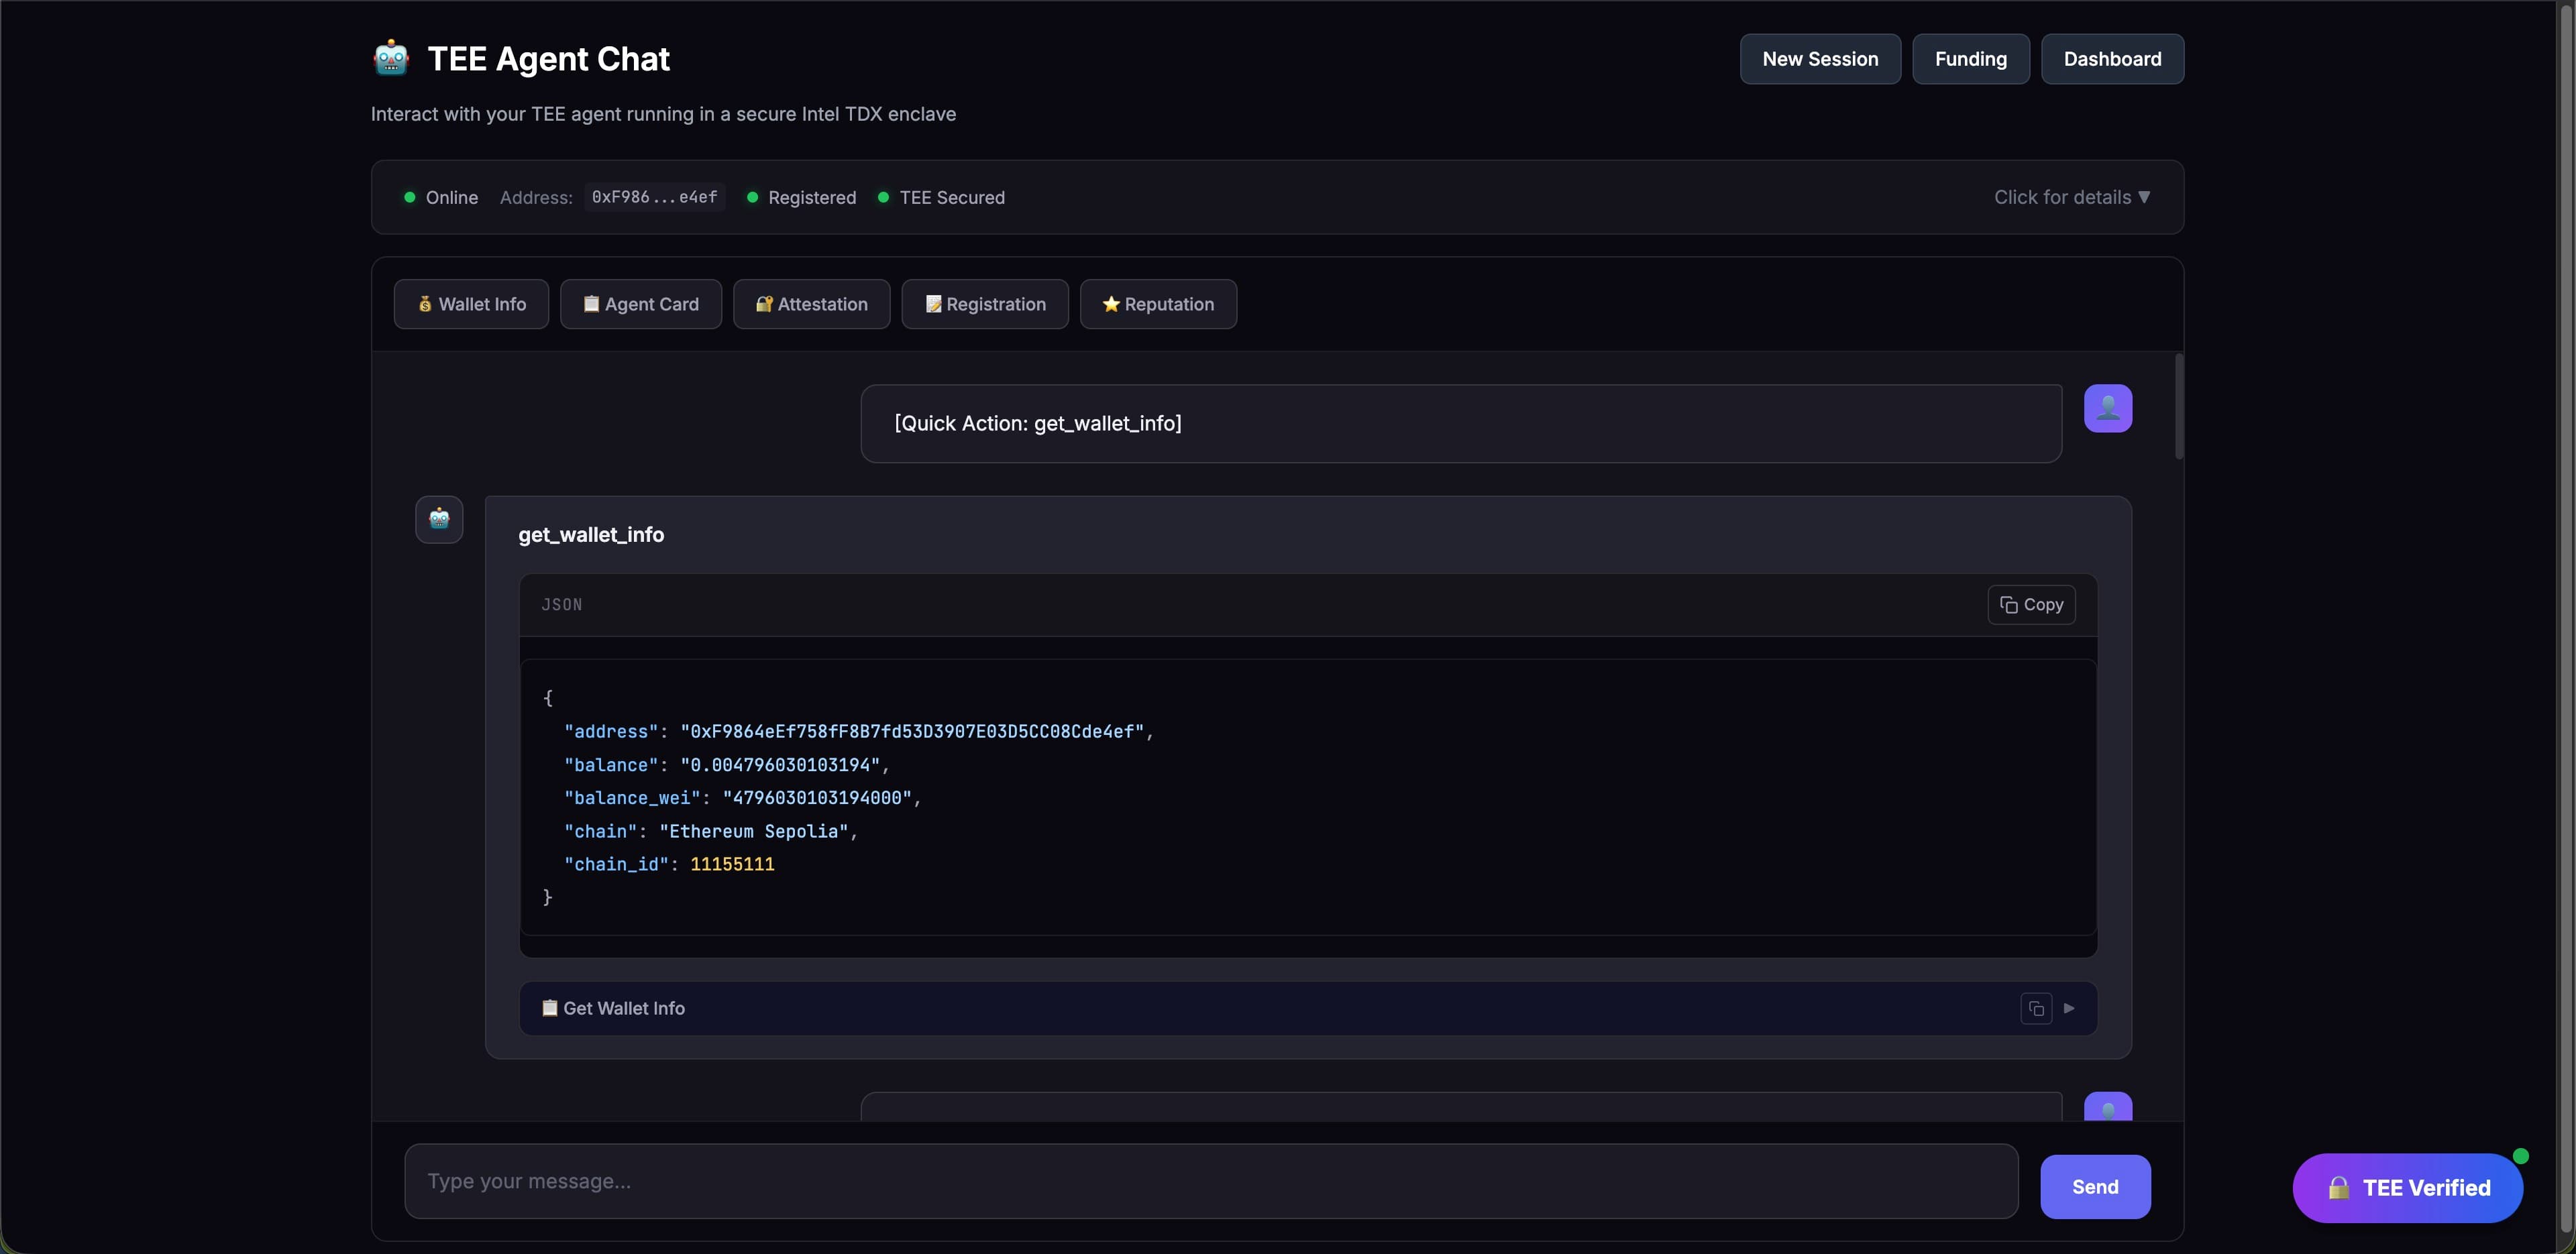
Task: Select the Attestation quick action
Action: pos(811,304)
